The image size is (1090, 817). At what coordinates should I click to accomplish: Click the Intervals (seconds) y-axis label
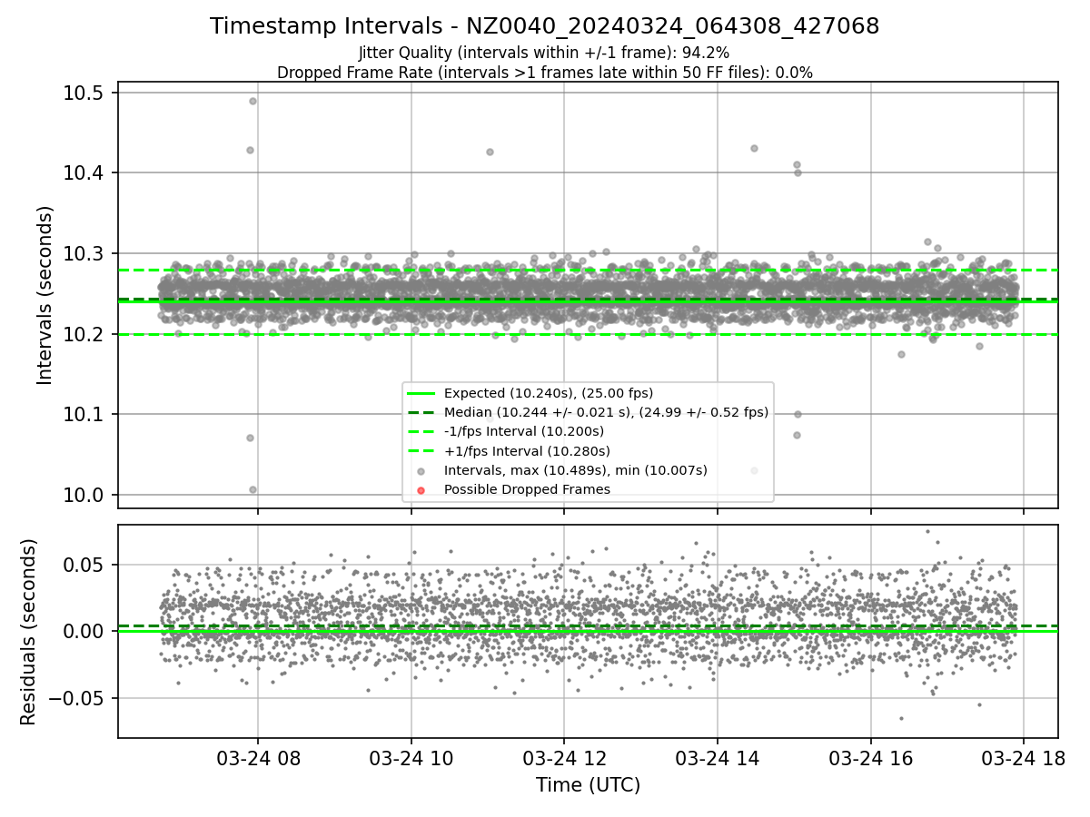[45, 295]
